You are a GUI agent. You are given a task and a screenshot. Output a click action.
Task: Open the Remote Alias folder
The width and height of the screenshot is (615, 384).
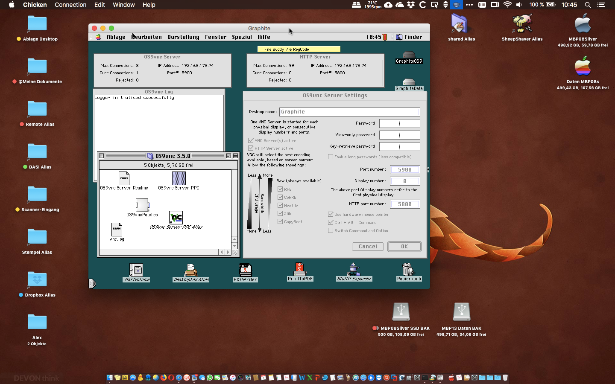tap(37, 109)
